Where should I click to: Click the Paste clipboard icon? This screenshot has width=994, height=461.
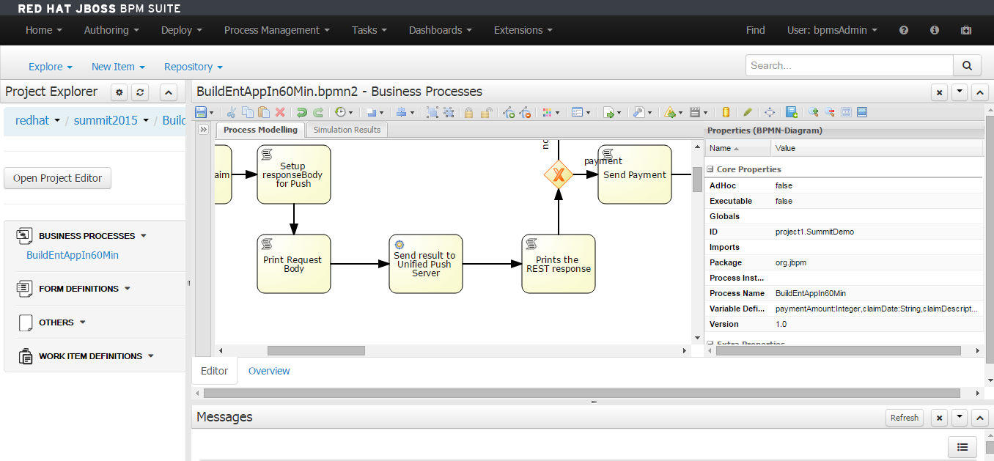264,112
